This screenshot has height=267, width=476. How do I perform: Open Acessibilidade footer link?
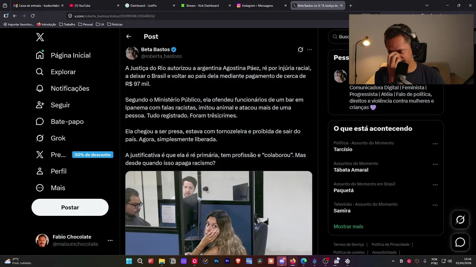[384, 253]
